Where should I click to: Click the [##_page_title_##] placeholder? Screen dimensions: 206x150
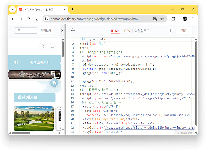110,119
